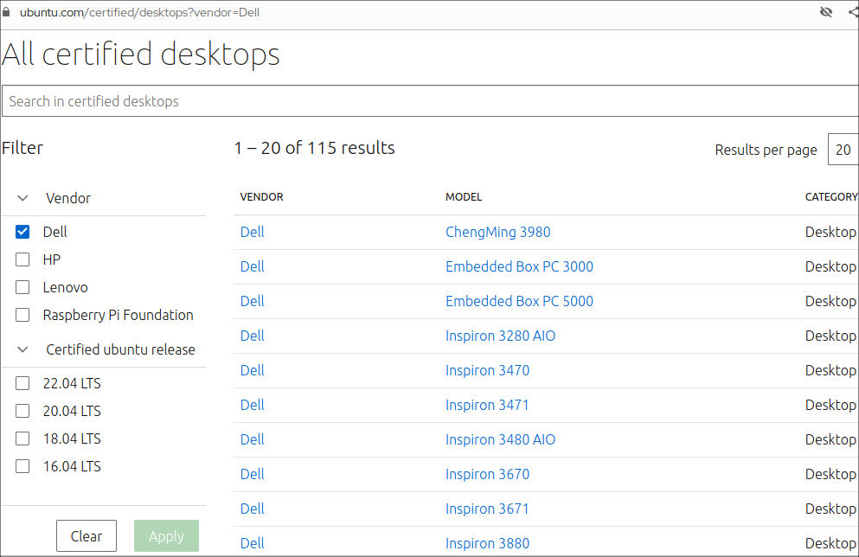Image resolution: width=859 pixels, height=557 pixels.
Task: Click the '1 – 20 of 115 results' text
Action: [315, 148]
